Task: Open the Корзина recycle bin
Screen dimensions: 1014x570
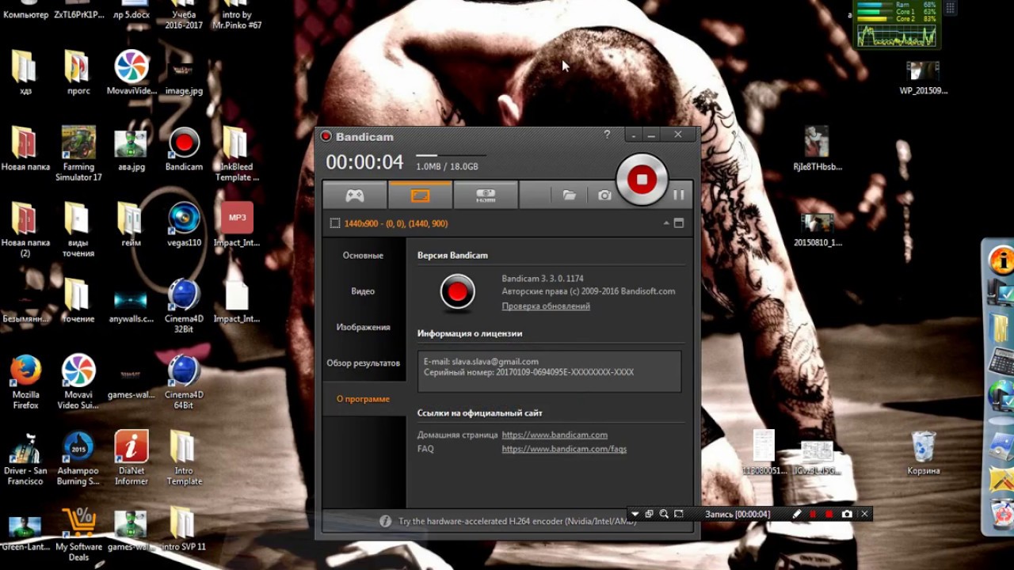Action: (x=924, y=454)
